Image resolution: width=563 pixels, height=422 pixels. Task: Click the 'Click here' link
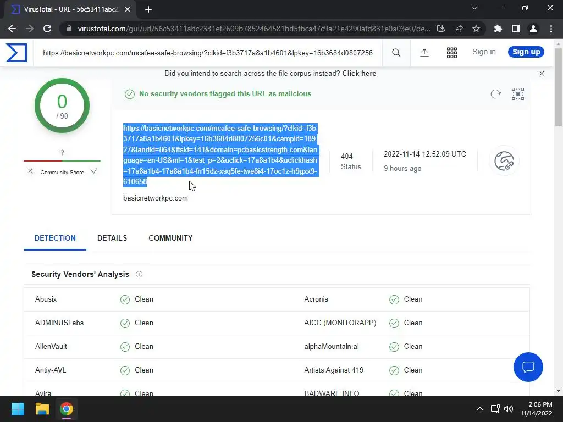359,74
